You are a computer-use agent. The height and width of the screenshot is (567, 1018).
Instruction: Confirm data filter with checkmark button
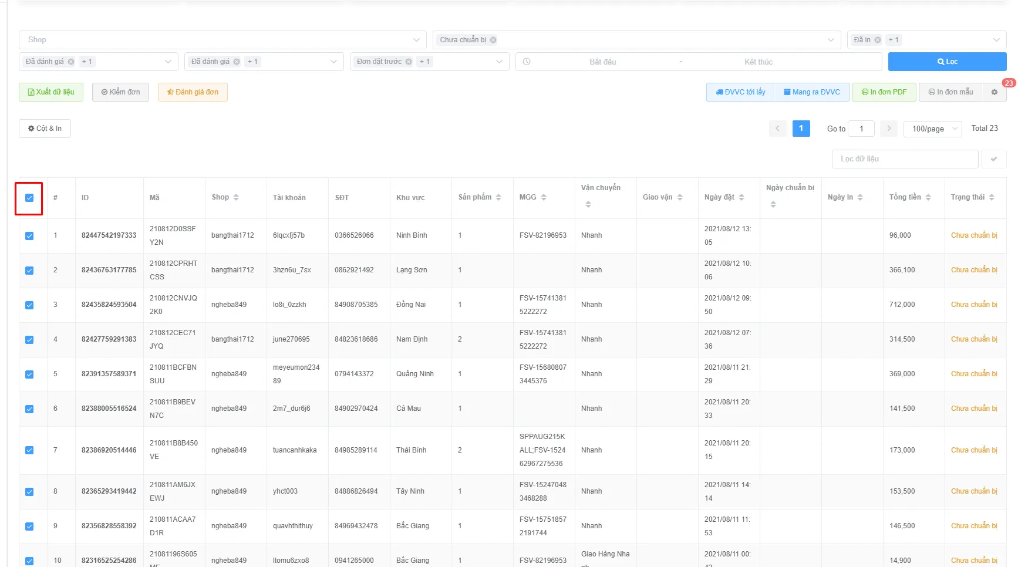tap(994, 159)
